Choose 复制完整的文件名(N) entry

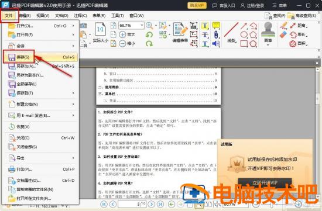coord(40,189)
